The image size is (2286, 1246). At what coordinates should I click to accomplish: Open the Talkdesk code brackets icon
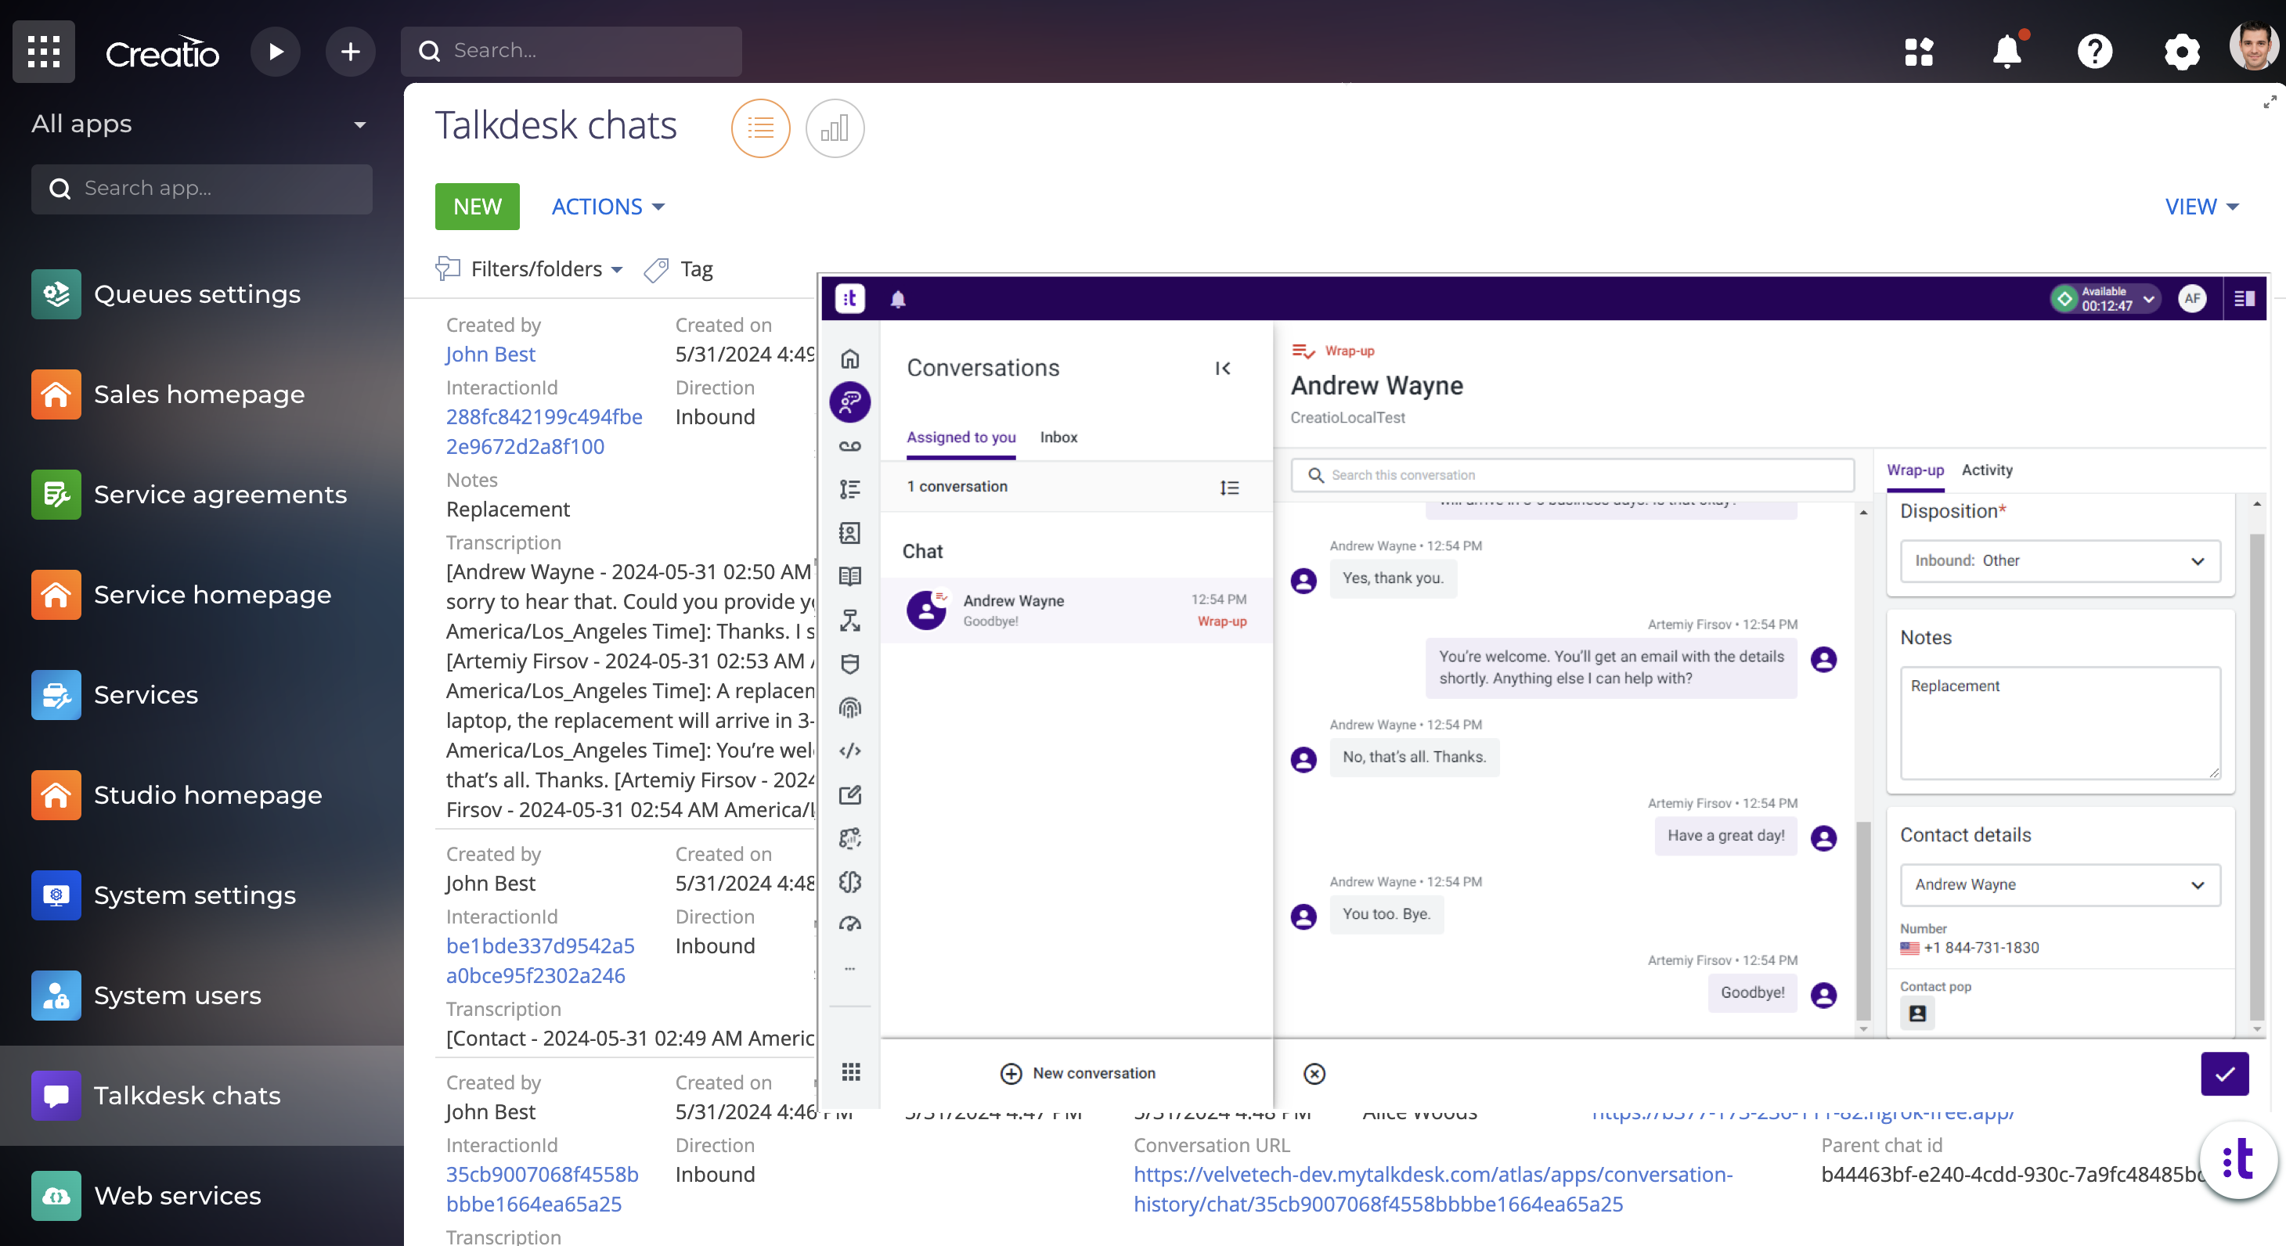pyautogui.click(x=850, y=751)
